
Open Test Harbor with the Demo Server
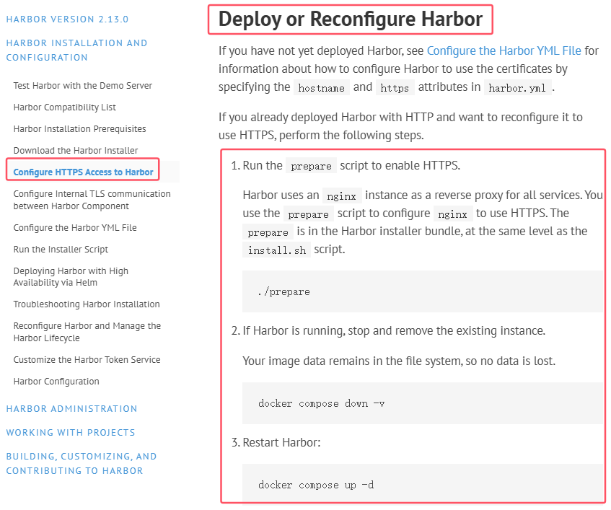(83, 85)
